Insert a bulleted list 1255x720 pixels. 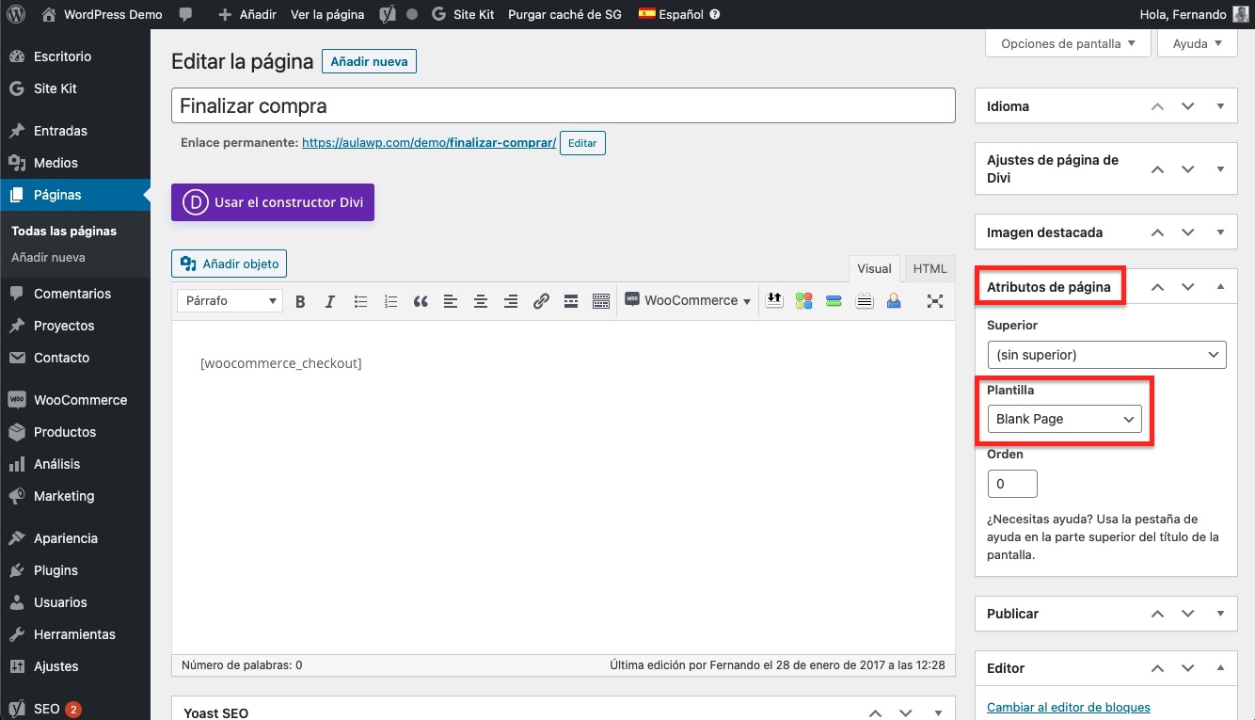pyautogui.click(x=360, y=301)
